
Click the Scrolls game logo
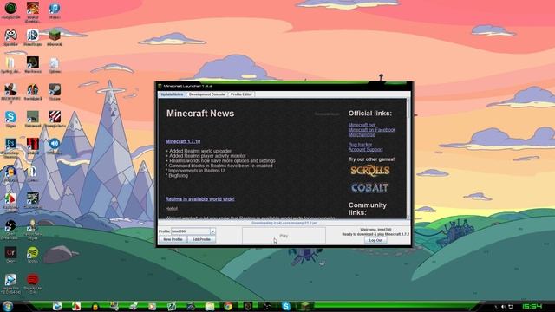coord(370,171)
